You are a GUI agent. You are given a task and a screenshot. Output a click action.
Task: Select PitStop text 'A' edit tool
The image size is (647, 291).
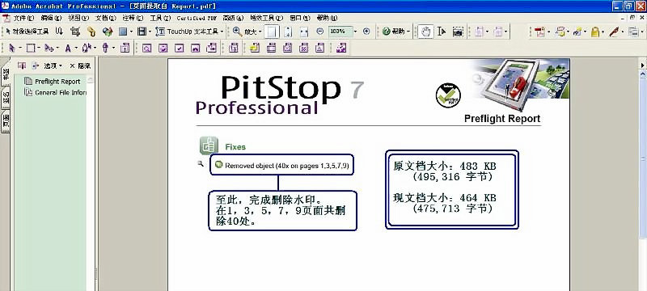click(67, 48)
